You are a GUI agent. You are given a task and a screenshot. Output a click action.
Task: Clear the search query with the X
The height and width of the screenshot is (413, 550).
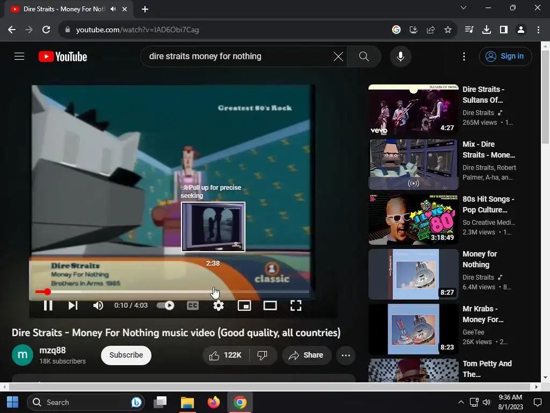[x=338, y=56]
